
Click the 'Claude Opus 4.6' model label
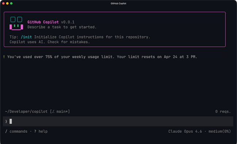[x=185, y=131]
